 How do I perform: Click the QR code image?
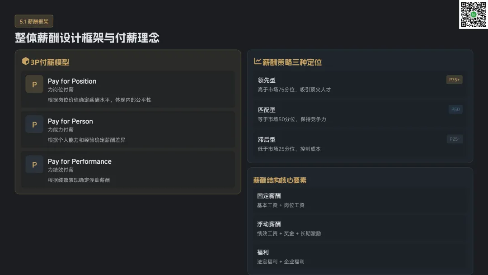tap(474, 14)
